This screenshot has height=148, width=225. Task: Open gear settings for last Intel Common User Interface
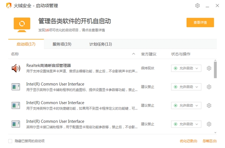209,124
